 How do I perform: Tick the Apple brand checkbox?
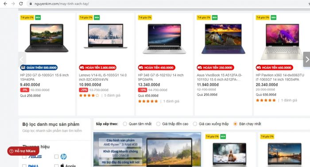[56, 166]
